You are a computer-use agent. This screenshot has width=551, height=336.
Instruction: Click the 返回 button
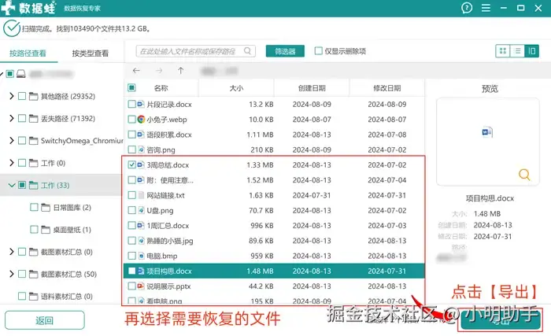click(x=45, y=320)
